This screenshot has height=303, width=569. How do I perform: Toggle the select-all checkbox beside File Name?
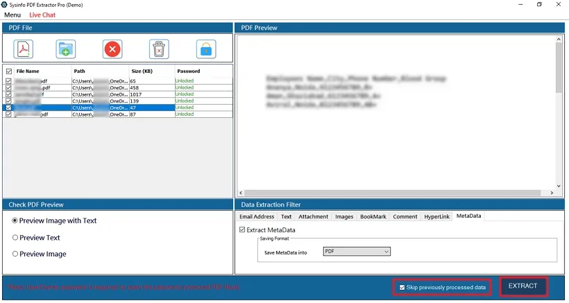[9, 71]
